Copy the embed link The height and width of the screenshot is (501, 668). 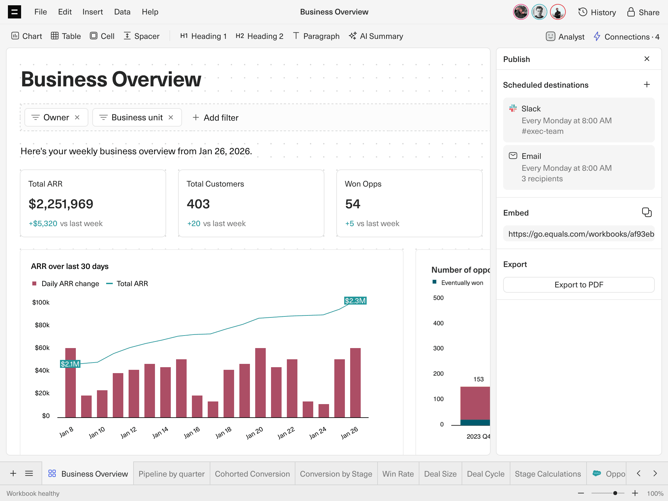pos(647,213)
